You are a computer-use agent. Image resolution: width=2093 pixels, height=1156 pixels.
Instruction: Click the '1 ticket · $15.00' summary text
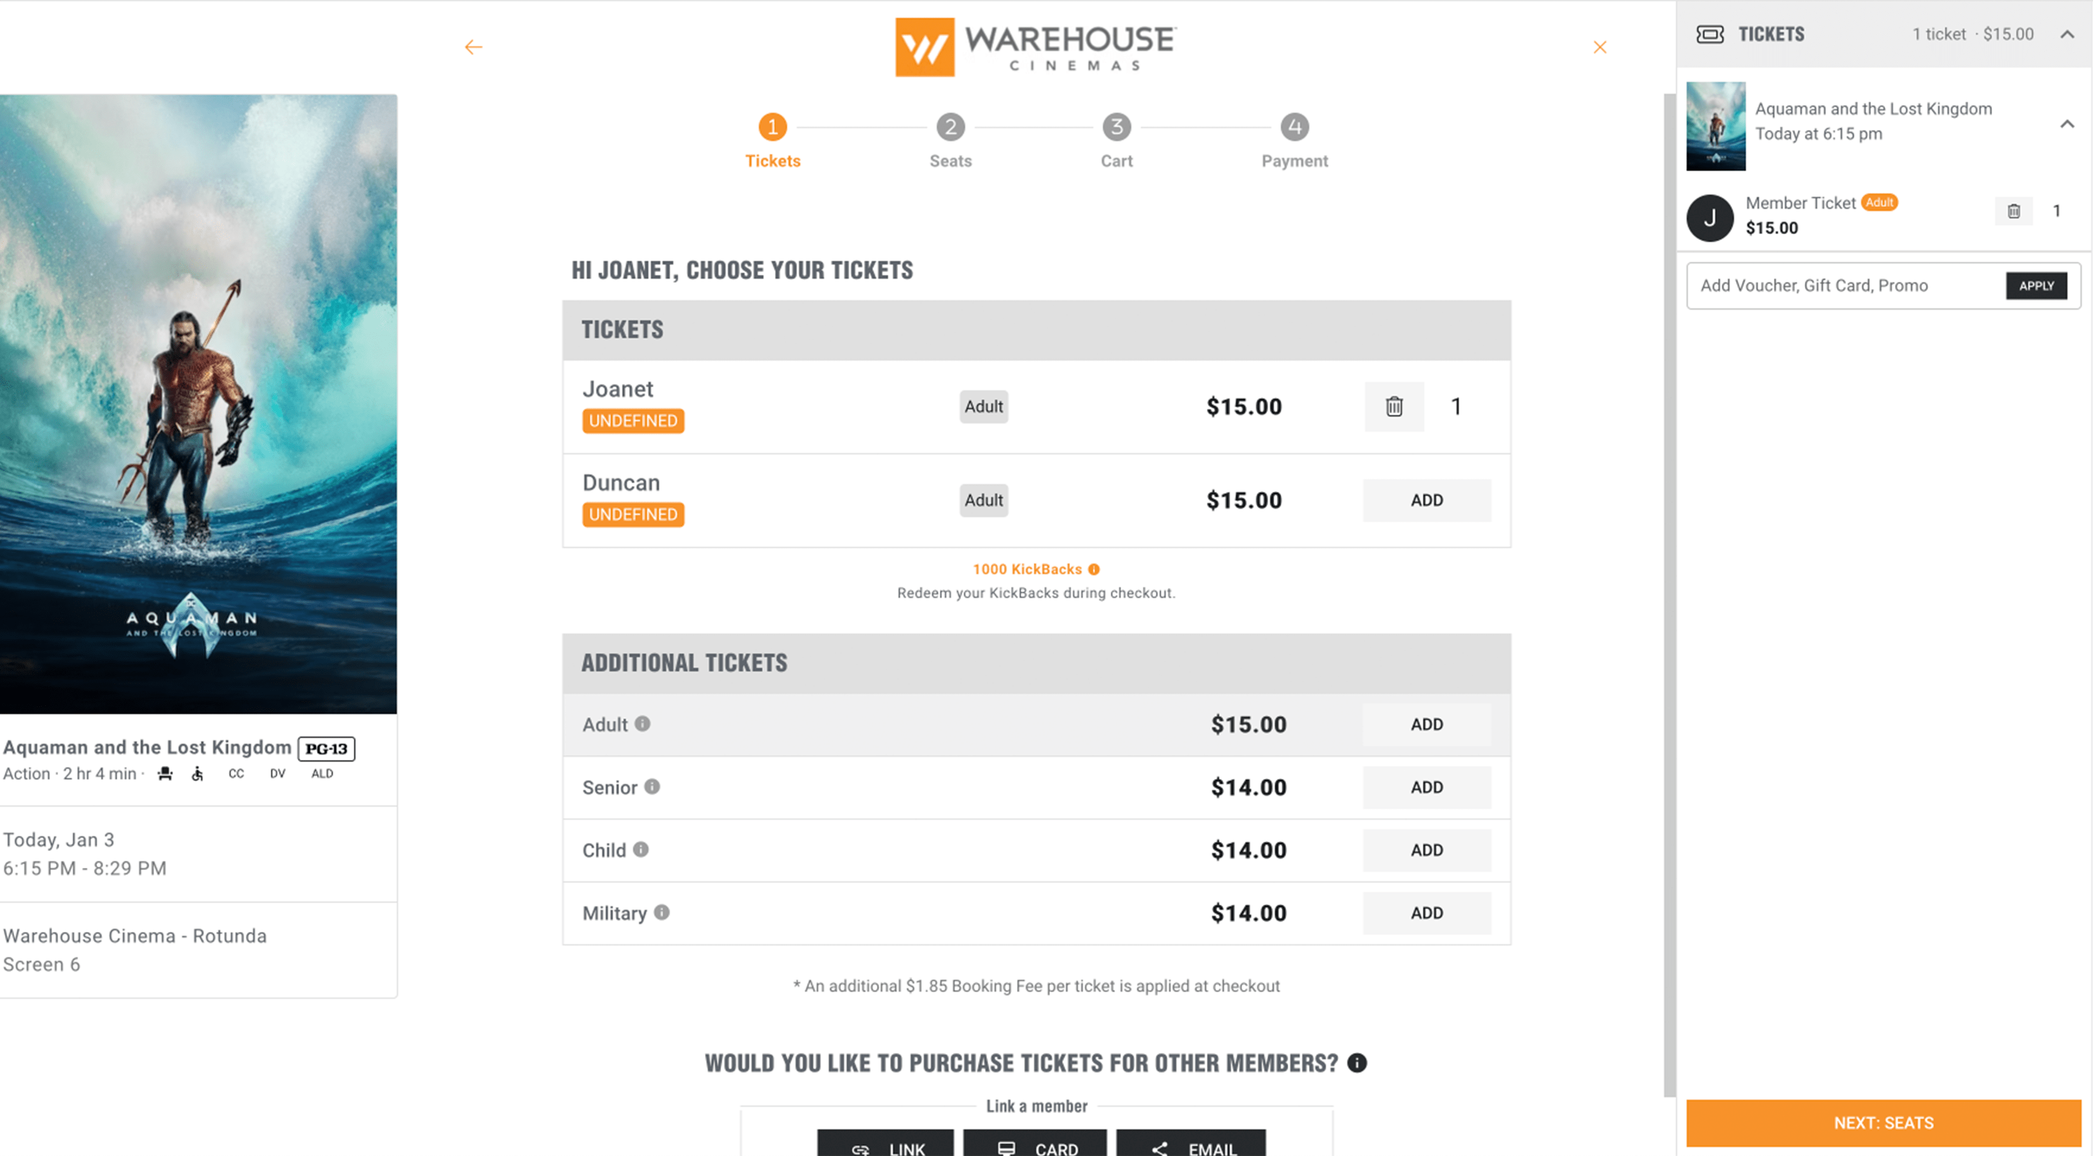point(1973,34)
